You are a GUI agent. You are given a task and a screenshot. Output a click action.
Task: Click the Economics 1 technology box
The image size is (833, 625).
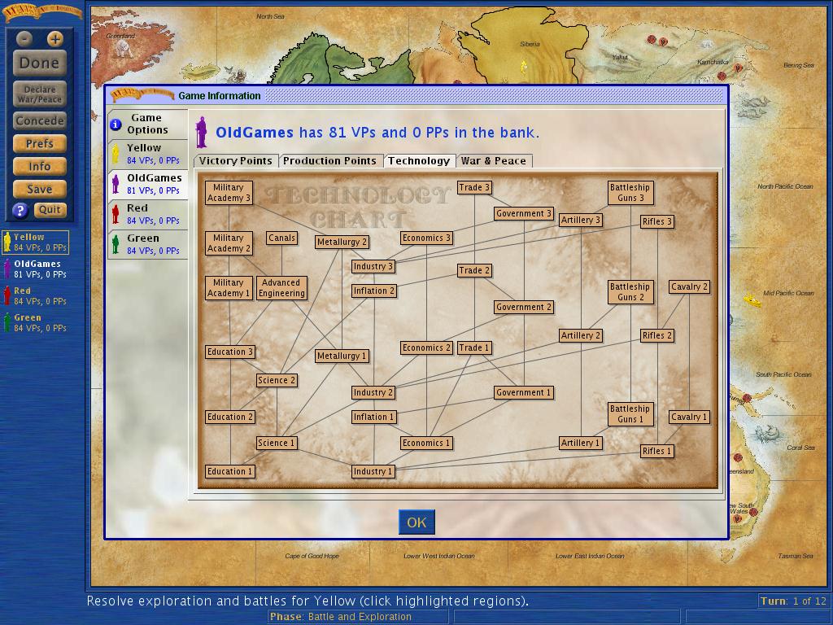(426, 444)
